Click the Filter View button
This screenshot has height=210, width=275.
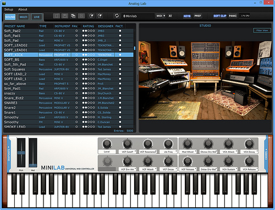click(262, 30)
